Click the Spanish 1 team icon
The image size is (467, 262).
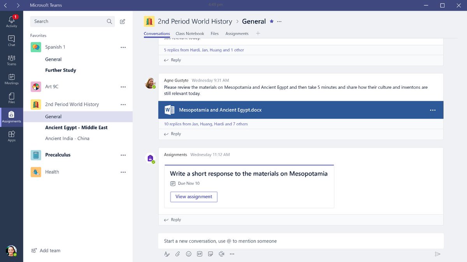coord(36,47)
